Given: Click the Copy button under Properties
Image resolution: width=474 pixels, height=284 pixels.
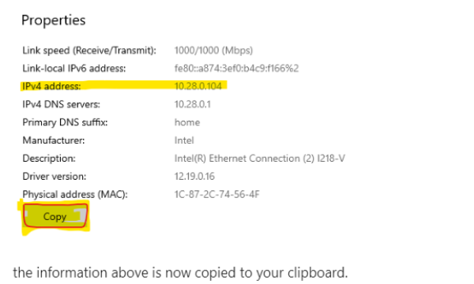Looking at the screenshot, I should [55, 216].
